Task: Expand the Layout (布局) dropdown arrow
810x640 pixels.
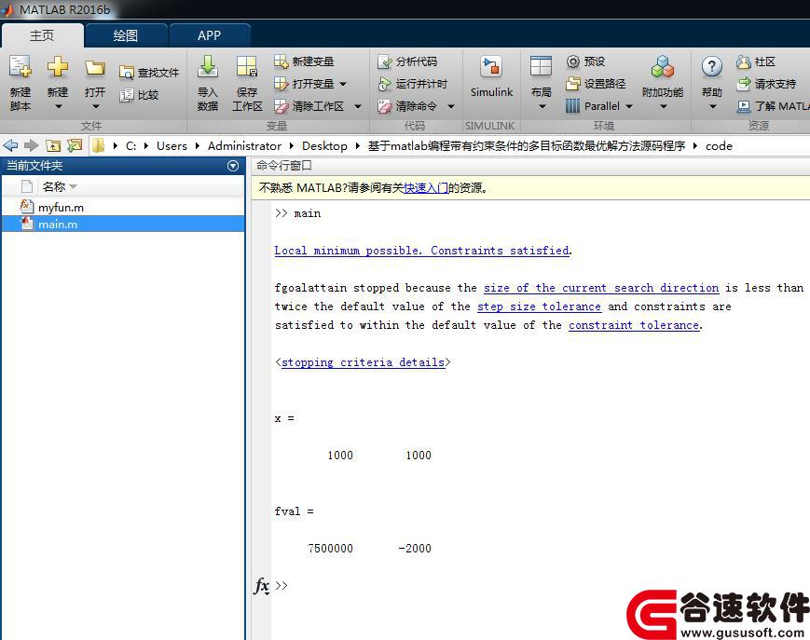Action: [542, 107]
